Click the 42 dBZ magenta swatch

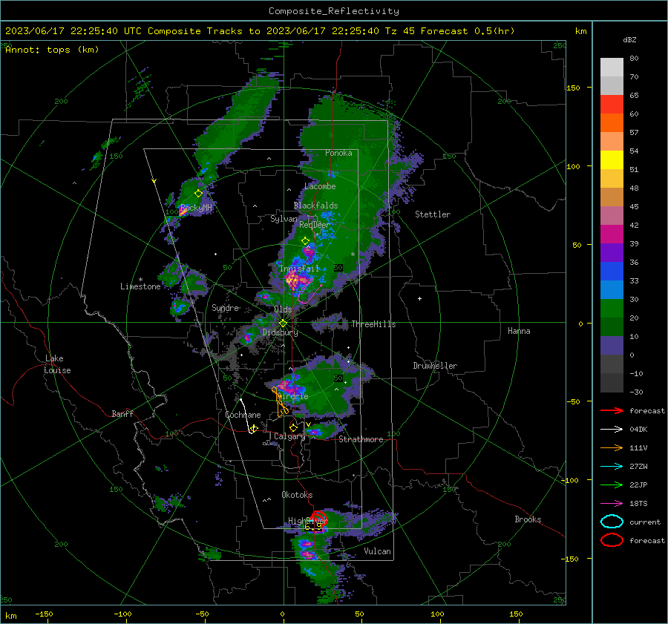[x=612, y=234]
